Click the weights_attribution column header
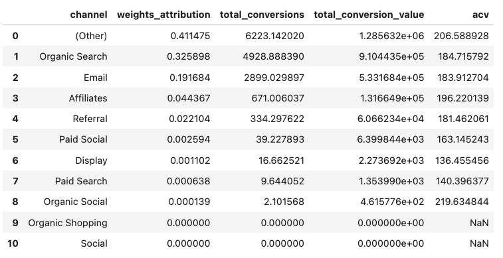 click(x=163, y=15)
